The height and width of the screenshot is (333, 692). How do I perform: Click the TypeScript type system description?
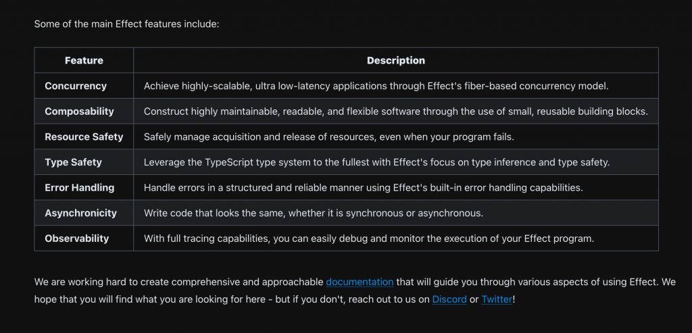376,162
